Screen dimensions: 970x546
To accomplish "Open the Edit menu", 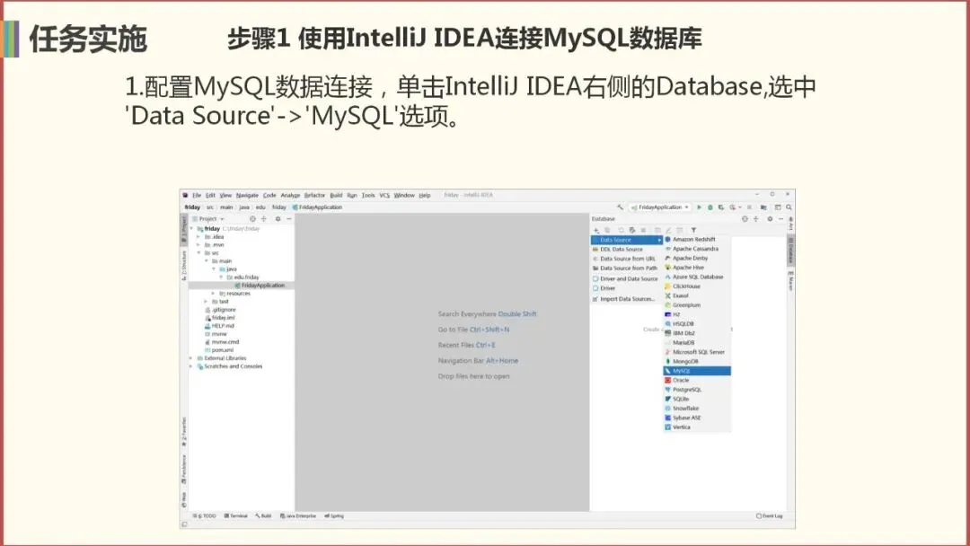I will pos(210,196).
